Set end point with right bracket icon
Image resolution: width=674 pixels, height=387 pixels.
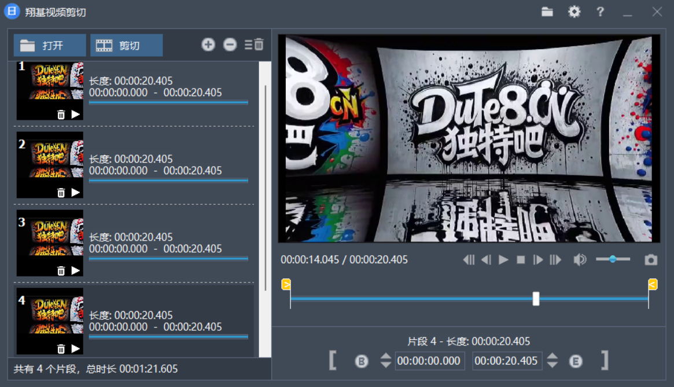tap(605, 360)
